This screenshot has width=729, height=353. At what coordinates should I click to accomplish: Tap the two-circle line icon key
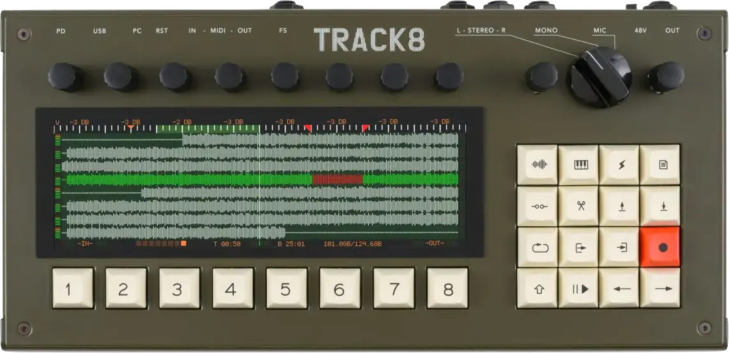tap(537, 206)
